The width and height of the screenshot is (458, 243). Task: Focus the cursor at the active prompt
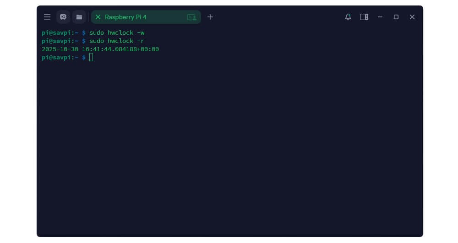click(x=91, y=57)
